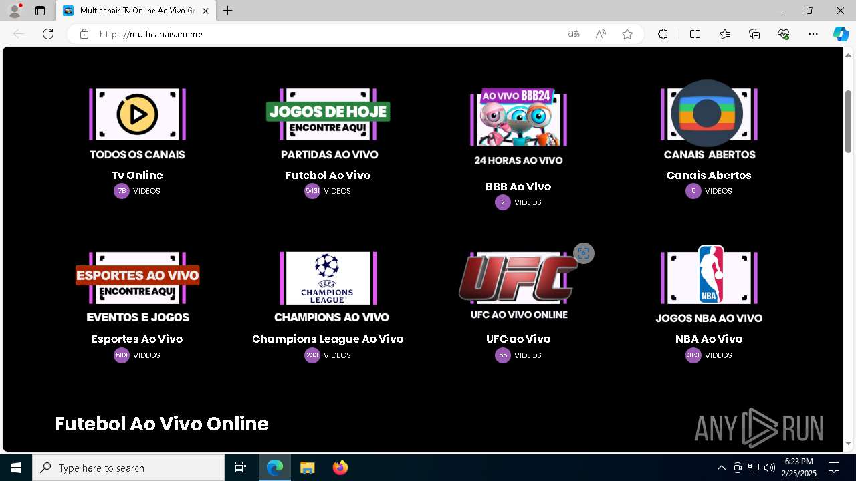Open tab actions menu
This screenshot has width=856, height=481.
point(40,11)
